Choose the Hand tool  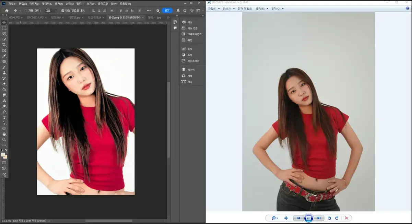(4, 134)
